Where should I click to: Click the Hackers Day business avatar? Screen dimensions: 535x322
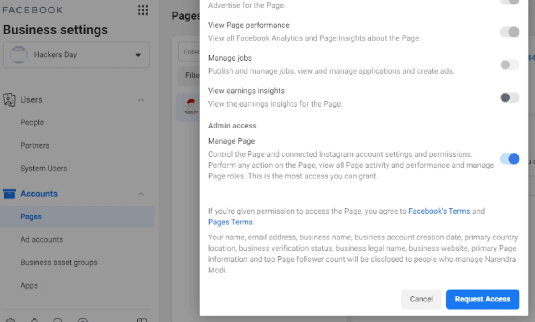(x=19, y=55)
